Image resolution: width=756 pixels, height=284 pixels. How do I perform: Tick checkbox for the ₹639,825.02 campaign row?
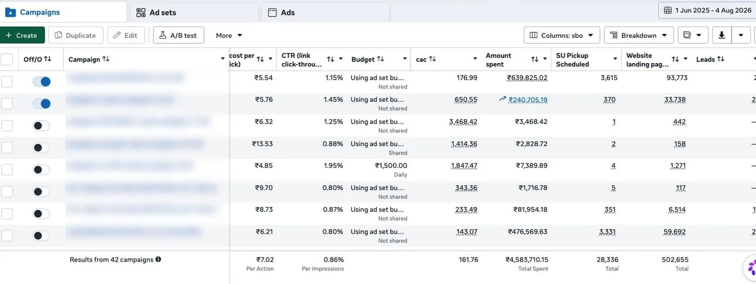[x=6, y=81]
